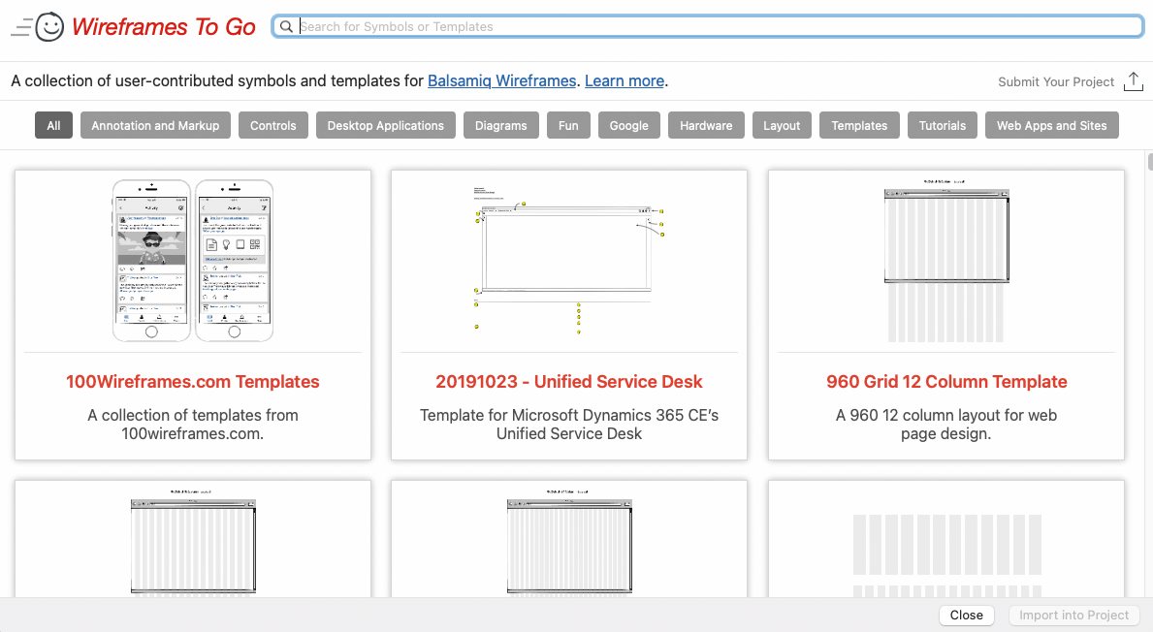Open the 960 Grid 12 Column thumbnail
1153x632 pixels.
click(x=946, y=261)
